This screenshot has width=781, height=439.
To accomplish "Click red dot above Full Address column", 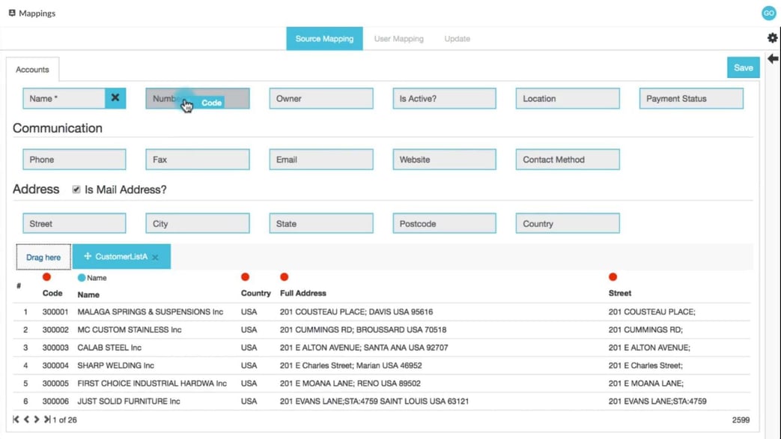I will pos(285,277).
